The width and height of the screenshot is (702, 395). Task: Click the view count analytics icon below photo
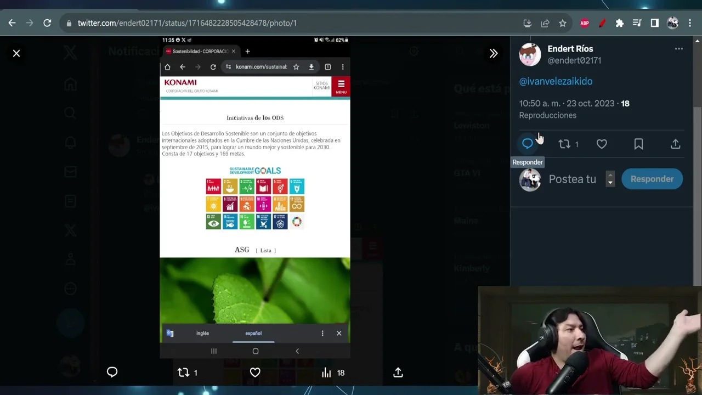[327, 373]
